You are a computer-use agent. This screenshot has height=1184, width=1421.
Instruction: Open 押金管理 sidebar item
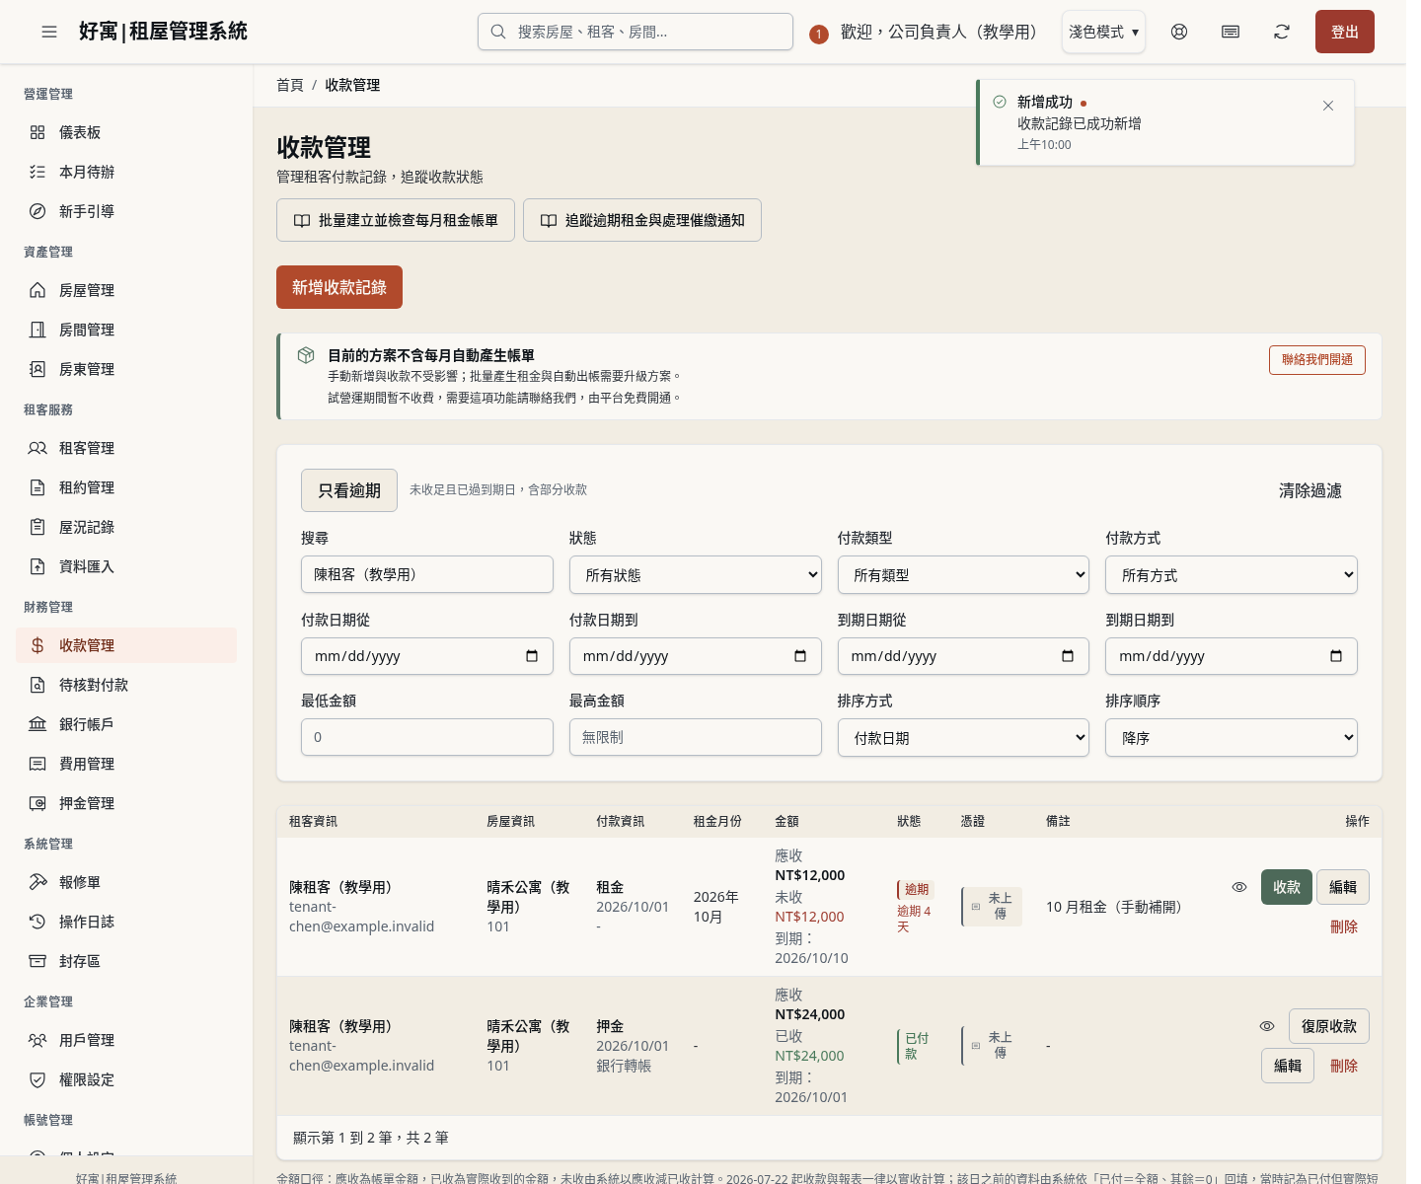tap(126, 803)
